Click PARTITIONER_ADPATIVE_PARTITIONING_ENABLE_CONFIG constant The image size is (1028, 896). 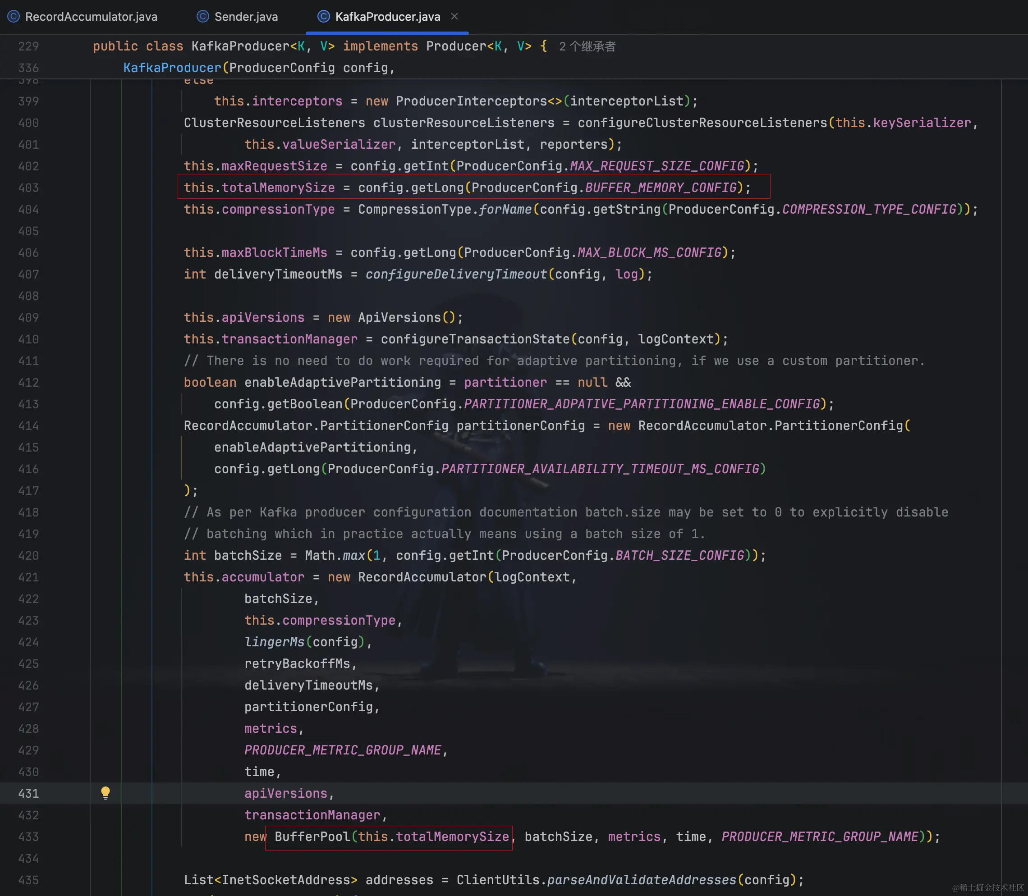coord(642,404)
